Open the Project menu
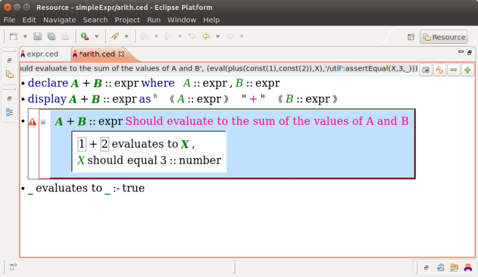Image resolution: width=478 pixels, height=277 pixels. click(x=127, y=19)
